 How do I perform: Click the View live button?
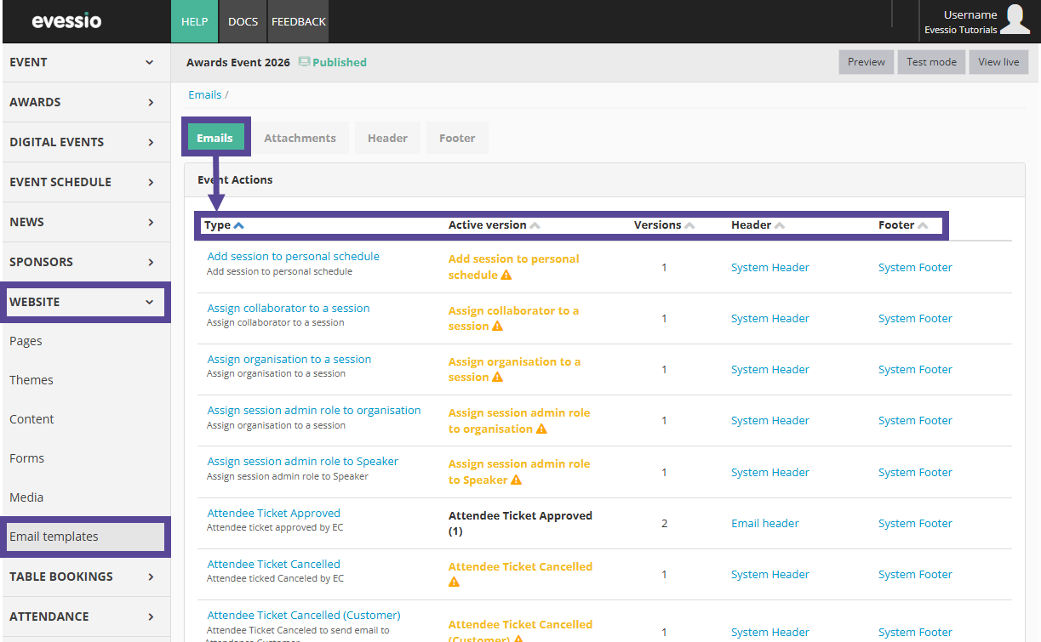pos(998,62)
